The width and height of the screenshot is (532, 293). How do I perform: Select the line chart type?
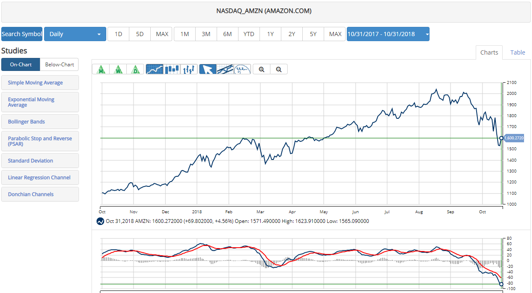pyautogui.click(x=155, y=69)
